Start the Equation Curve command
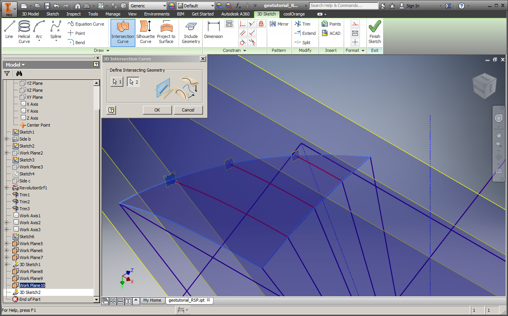The height and width of the screenshot is (316, 508). tap(86, 24)
